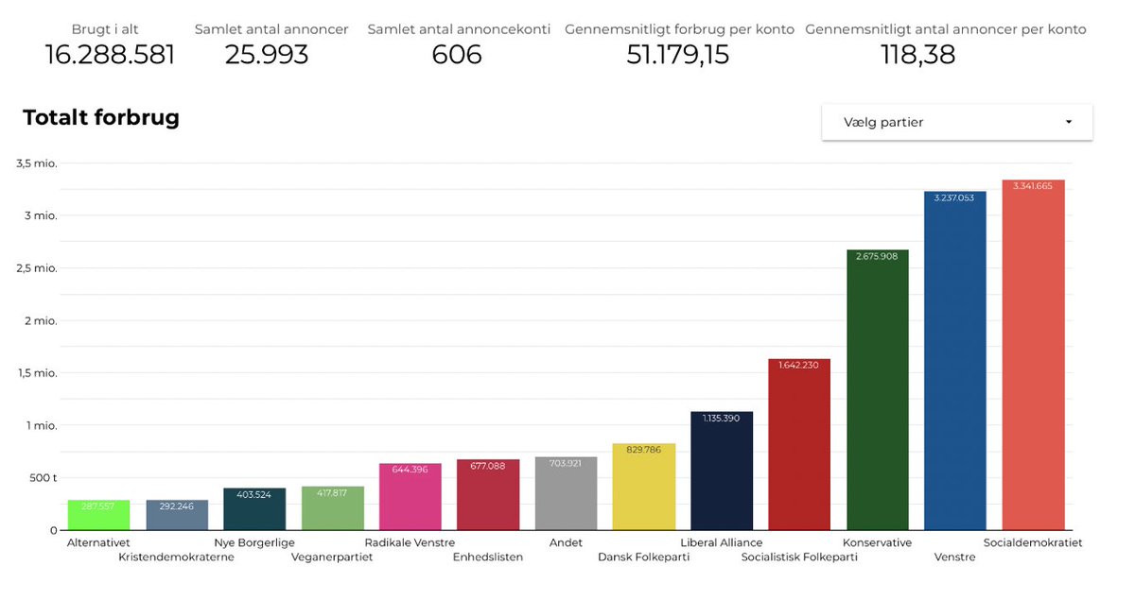Click the Nye Borgerlige axis label
This screenshot has width=1135, height=600.
coord(254,542)
